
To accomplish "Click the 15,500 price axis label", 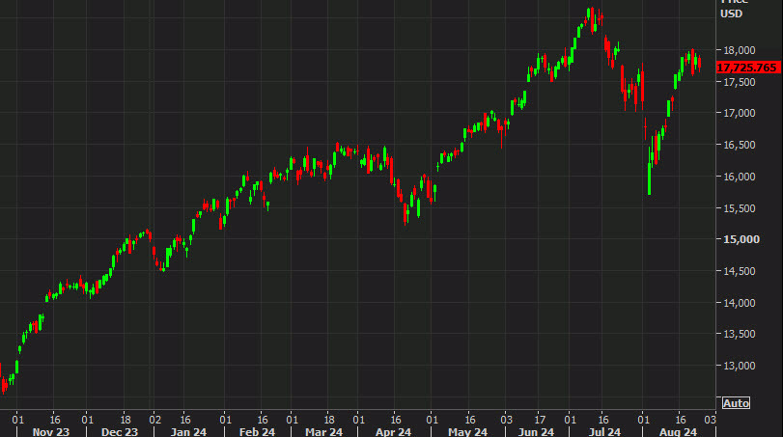I will pyautogui.click(x=739, y=208).
